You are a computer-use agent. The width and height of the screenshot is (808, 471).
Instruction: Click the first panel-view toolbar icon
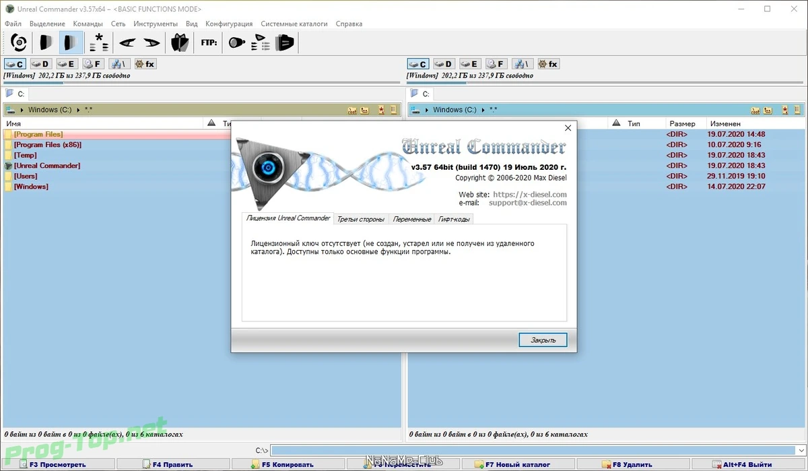point(46,43)
